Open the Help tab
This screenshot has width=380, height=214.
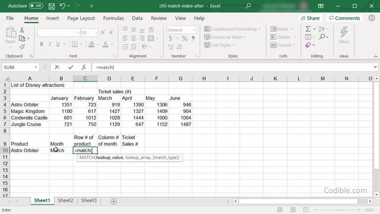(199, 18)
